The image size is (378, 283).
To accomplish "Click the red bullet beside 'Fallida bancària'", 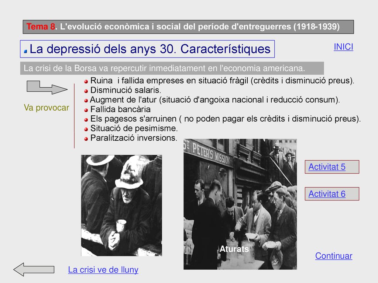I will (x=86, y=110).
